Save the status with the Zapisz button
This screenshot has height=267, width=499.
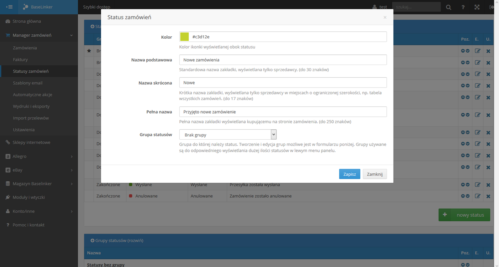pyautogui.click(x=350, y=174)
